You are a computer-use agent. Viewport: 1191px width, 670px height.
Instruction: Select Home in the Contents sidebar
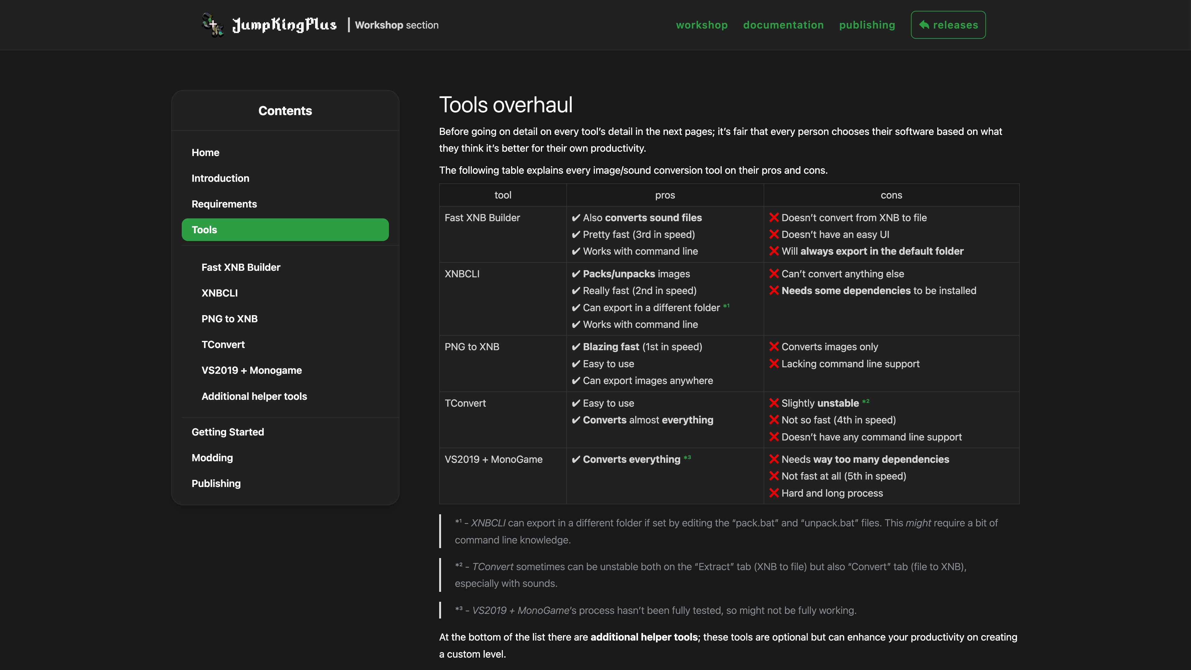coord(205,153)
